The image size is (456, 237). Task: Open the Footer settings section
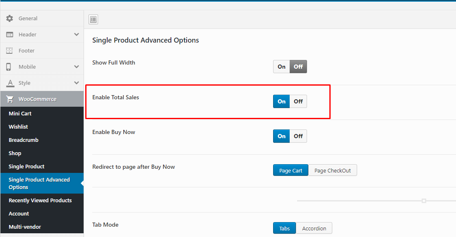[x=42, y=50]
